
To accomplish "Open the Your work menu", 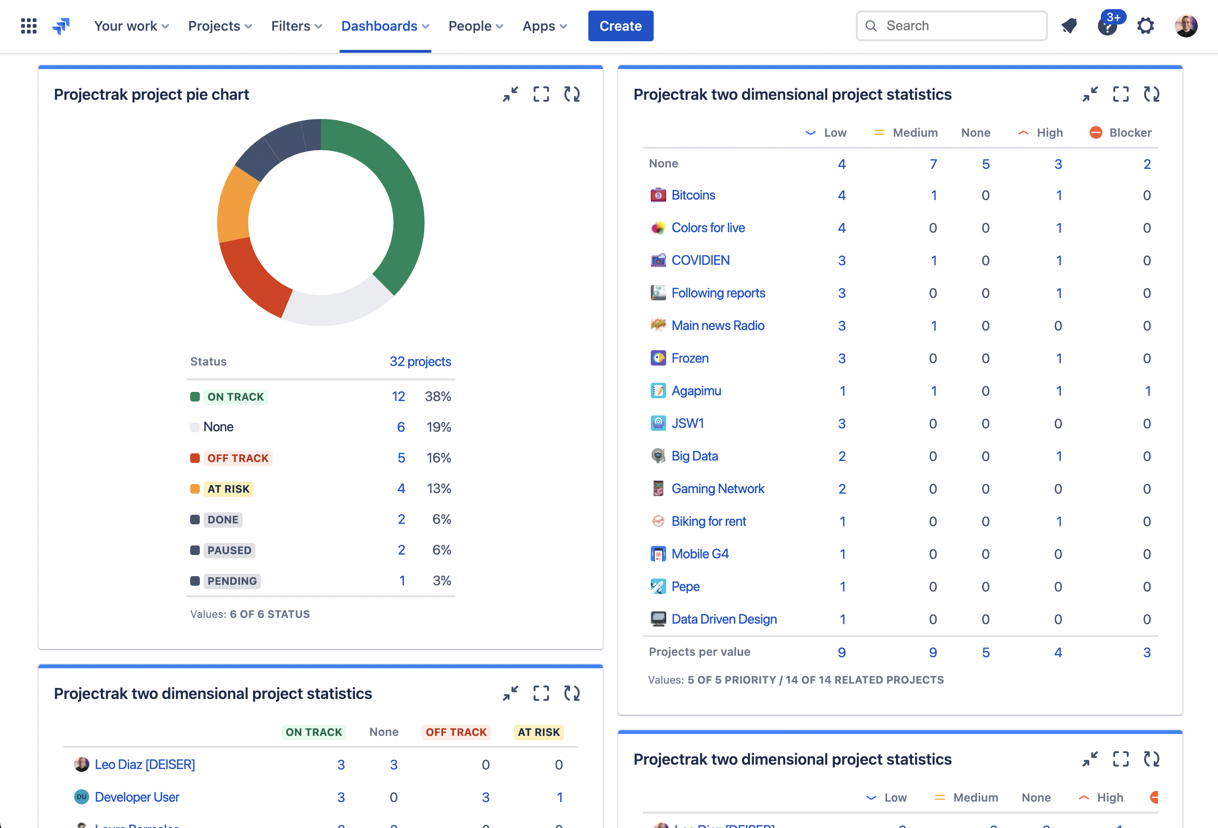I will pos(131,25).
